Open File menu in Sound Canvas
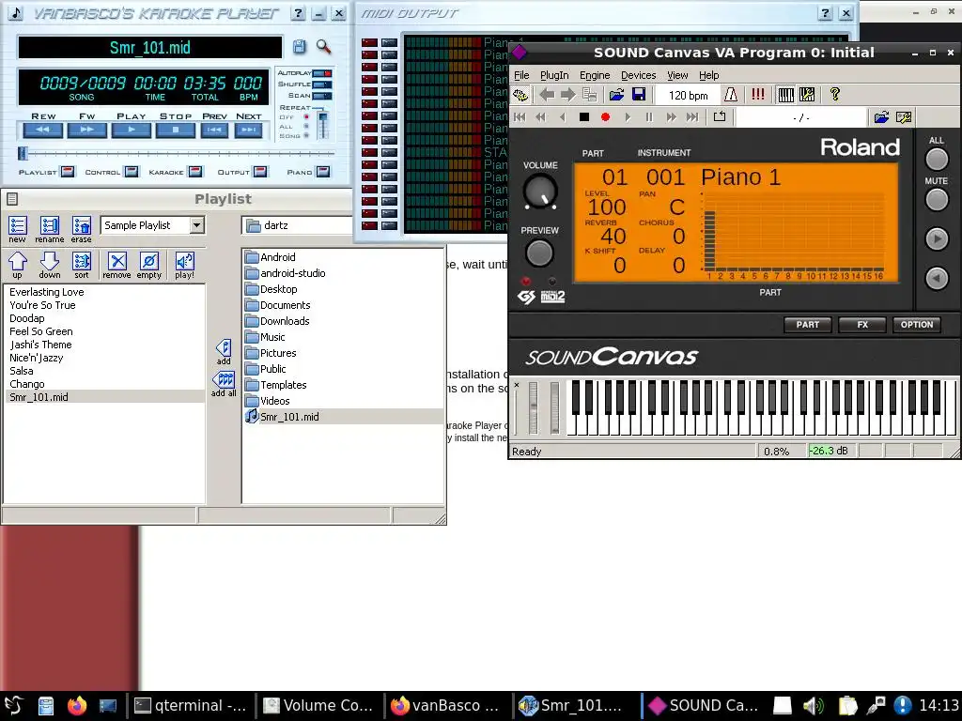 pyautogui.click(x=521, y=75)
